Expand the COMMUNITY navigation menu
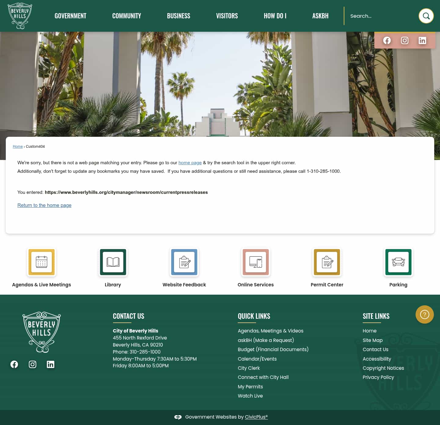 click(x=127, y=16)
